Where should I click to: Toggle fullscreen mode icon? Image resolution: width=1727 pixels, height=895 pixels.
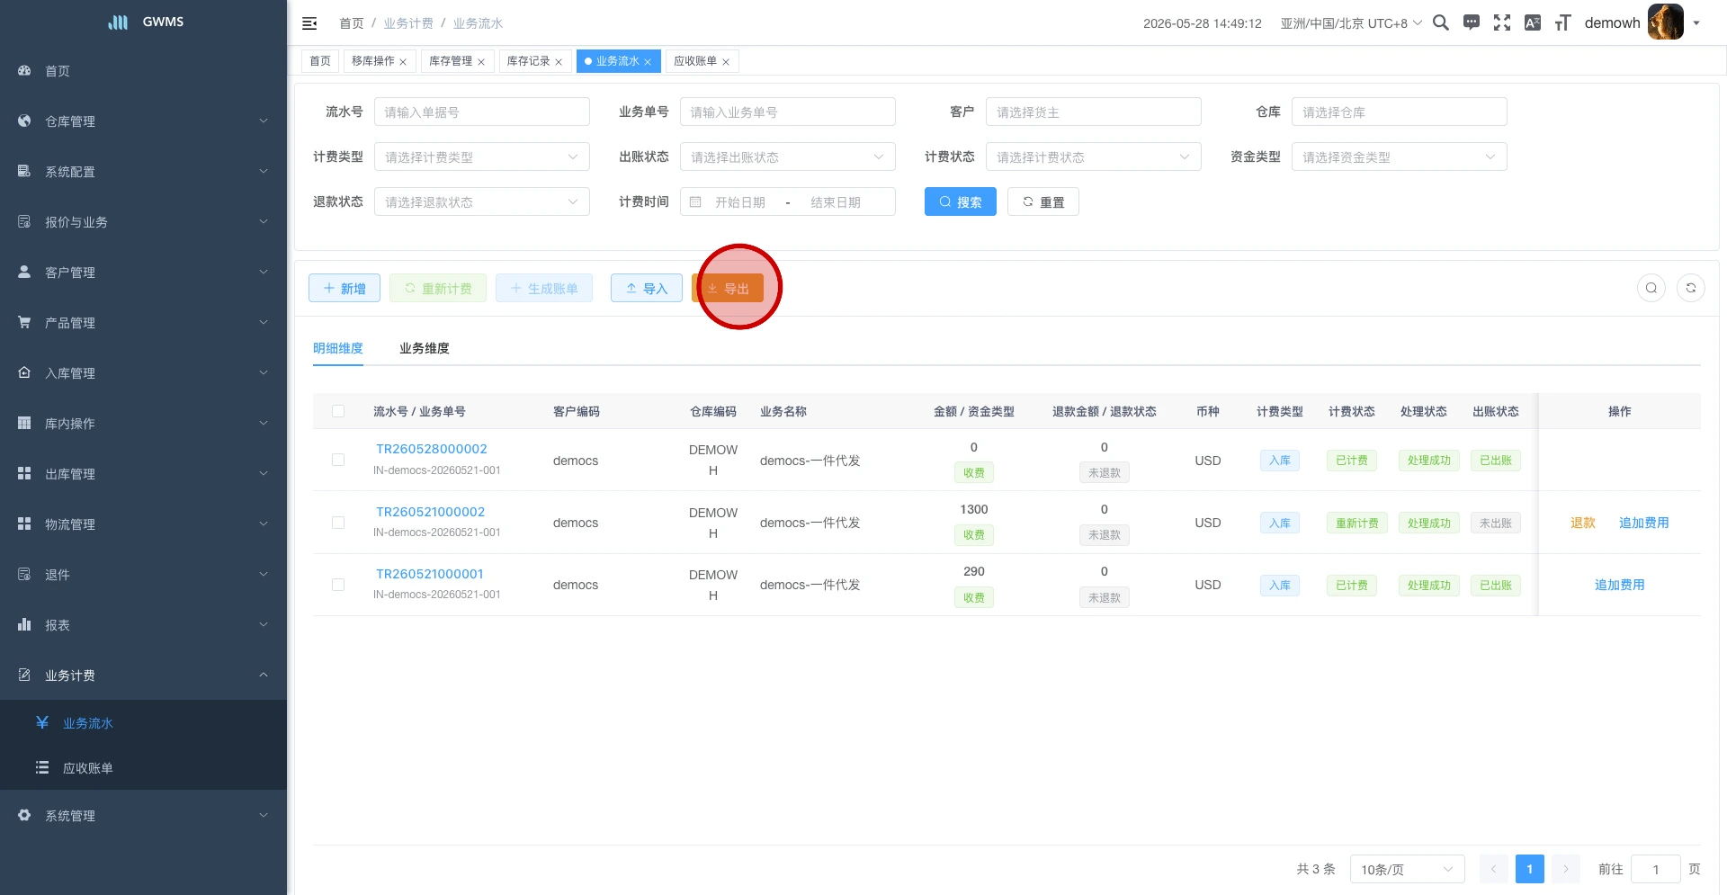[1502, 22]
